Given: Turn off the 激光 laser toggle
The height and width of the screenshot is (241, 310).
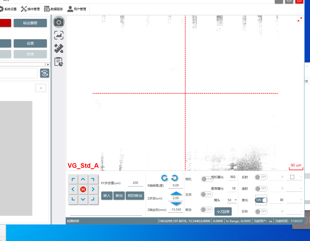Looking at the screenshot, I should point(261,200).
